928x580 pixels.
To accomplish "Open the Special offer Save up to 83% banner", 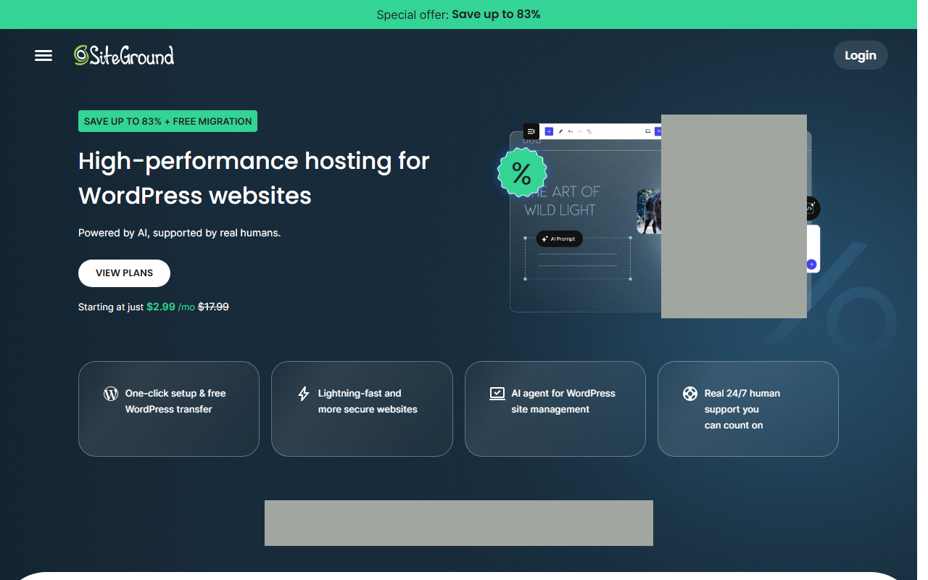I will pos(458,14).
